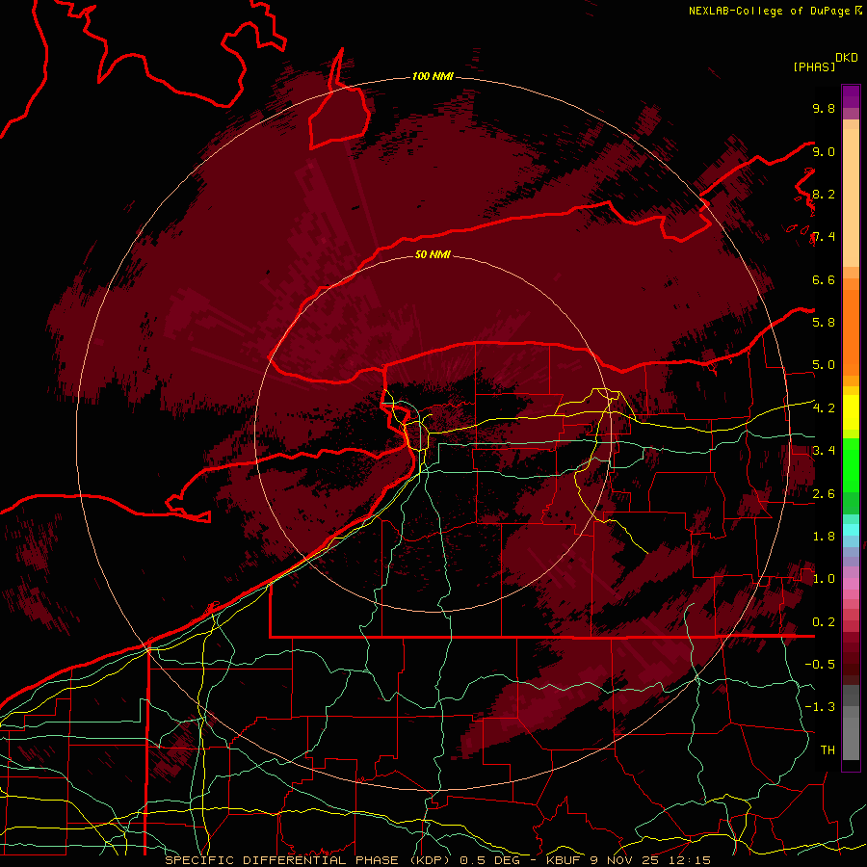Click the 3.4 value on the color scale

(824, 450)
